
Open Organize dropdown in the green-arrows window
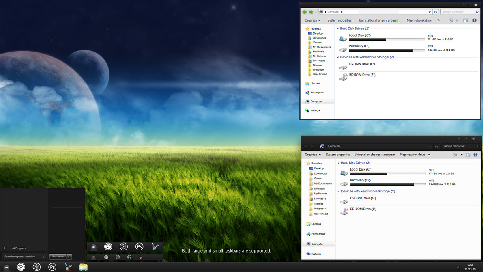[x=312, y=20]
